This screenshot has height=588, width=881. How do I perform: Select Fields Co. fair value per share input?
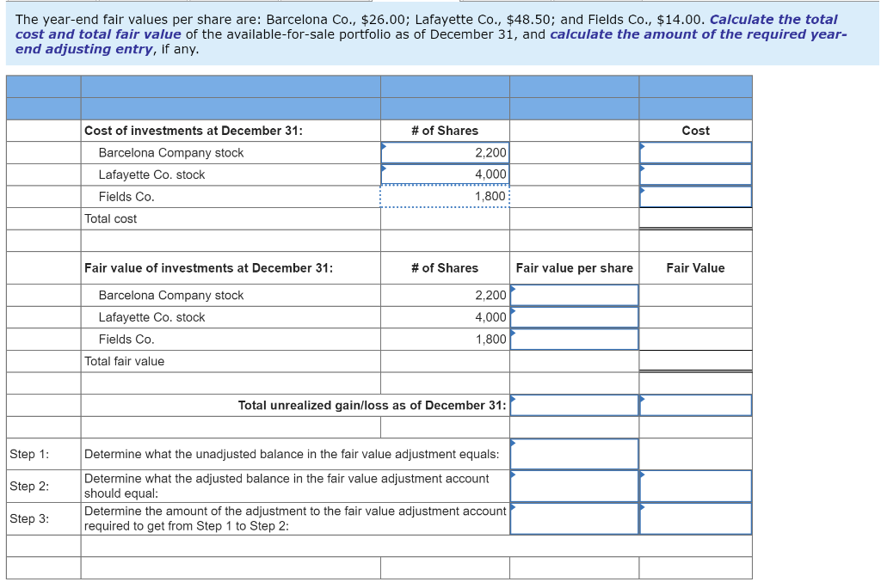[574, 340]
